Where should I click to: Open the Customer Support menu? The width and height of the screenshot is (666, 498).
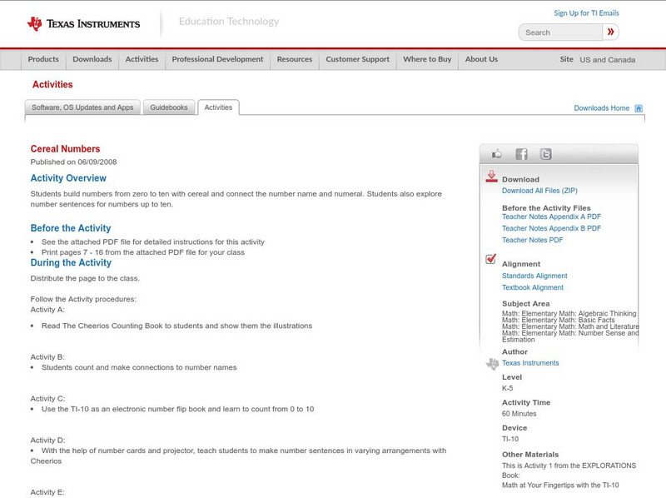pos(358,59)
